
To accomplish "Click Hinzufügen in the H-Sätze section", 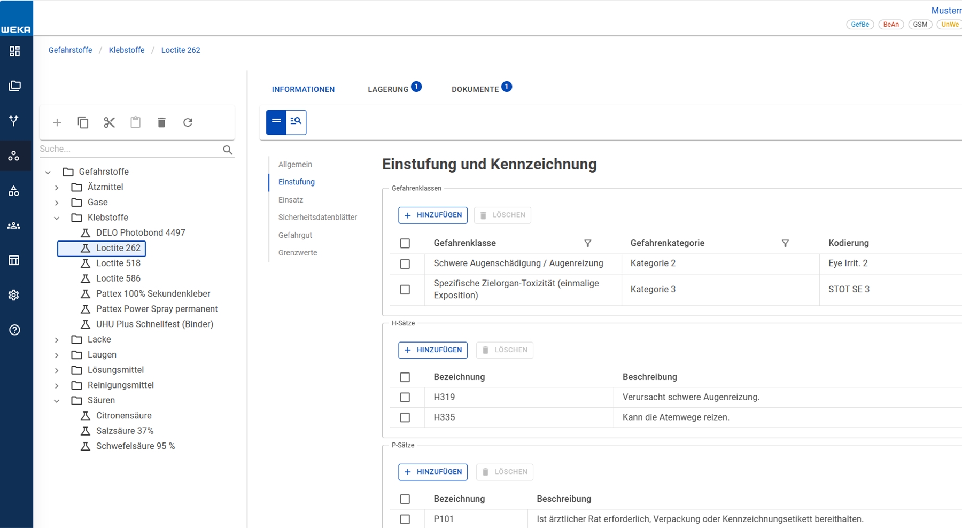I will tap(433, 350).
